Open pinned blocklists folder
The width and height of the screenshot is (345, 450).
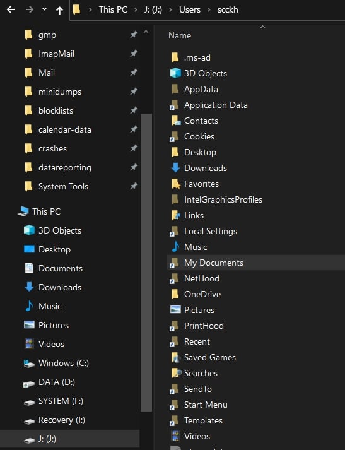[56, 111]
